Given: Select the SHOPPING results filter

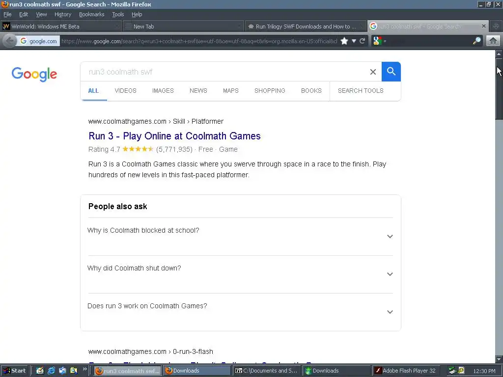Looking at the screenshot, I should tap(270, 91).
